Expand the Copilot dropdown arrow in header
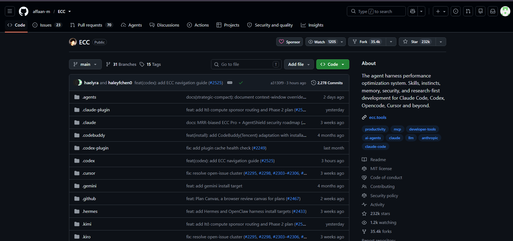 (421, 11)
